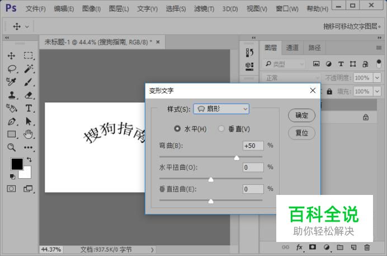Filter layers by smart objects
The height and width of the screenshot is (256, 387).
point(365,64)
